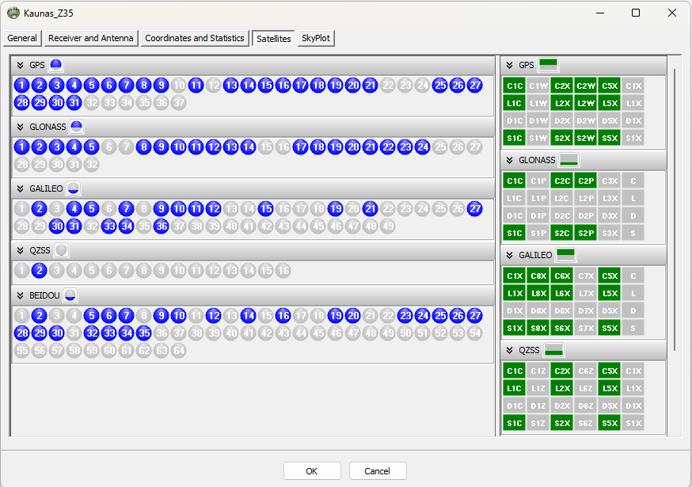Confirm with the OK button
Image resolution: width=692 pixels, height=487 pixels.
click(312, 471)
